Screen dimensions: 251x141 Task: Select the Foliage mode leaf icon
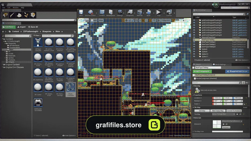click(x=26, y=15)
